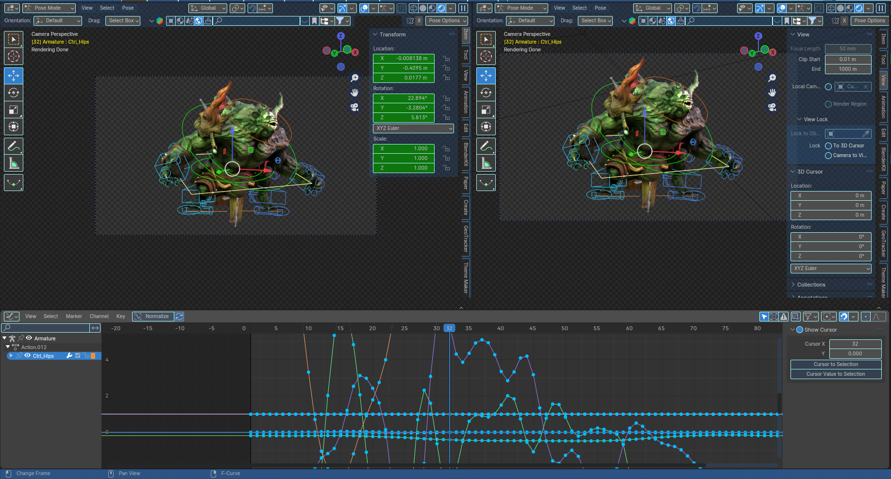
Task: Click the Cursor to Selection button
Action: coord(836,365)
